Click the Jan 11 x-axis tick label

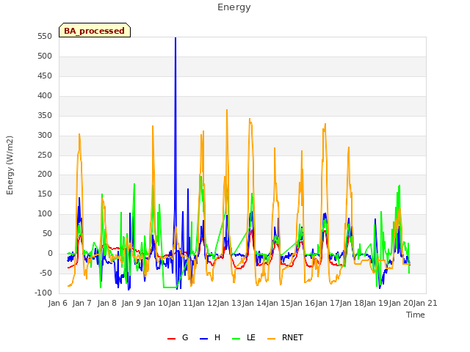point(181,303)
